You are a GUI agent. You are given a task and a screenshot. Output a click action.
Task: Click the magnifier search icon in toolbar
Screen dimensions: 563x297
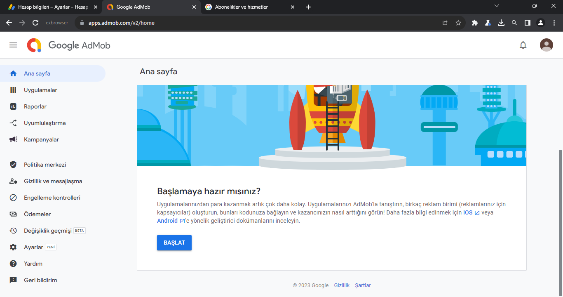514,23
